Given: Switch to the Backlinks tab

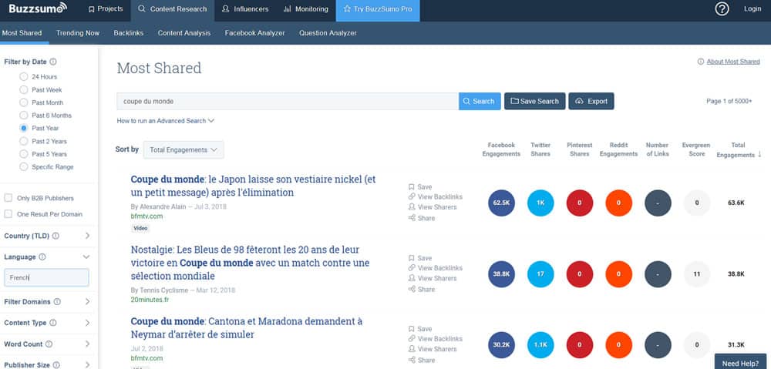Looking at the screenshot, I should 128,33.
